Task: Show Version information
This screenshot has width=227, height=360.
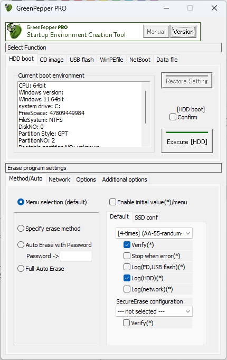Action: coord(183,32)
